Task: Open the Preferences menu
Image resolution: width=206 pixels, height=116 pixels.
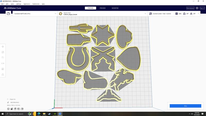Action: coord(36,4)
